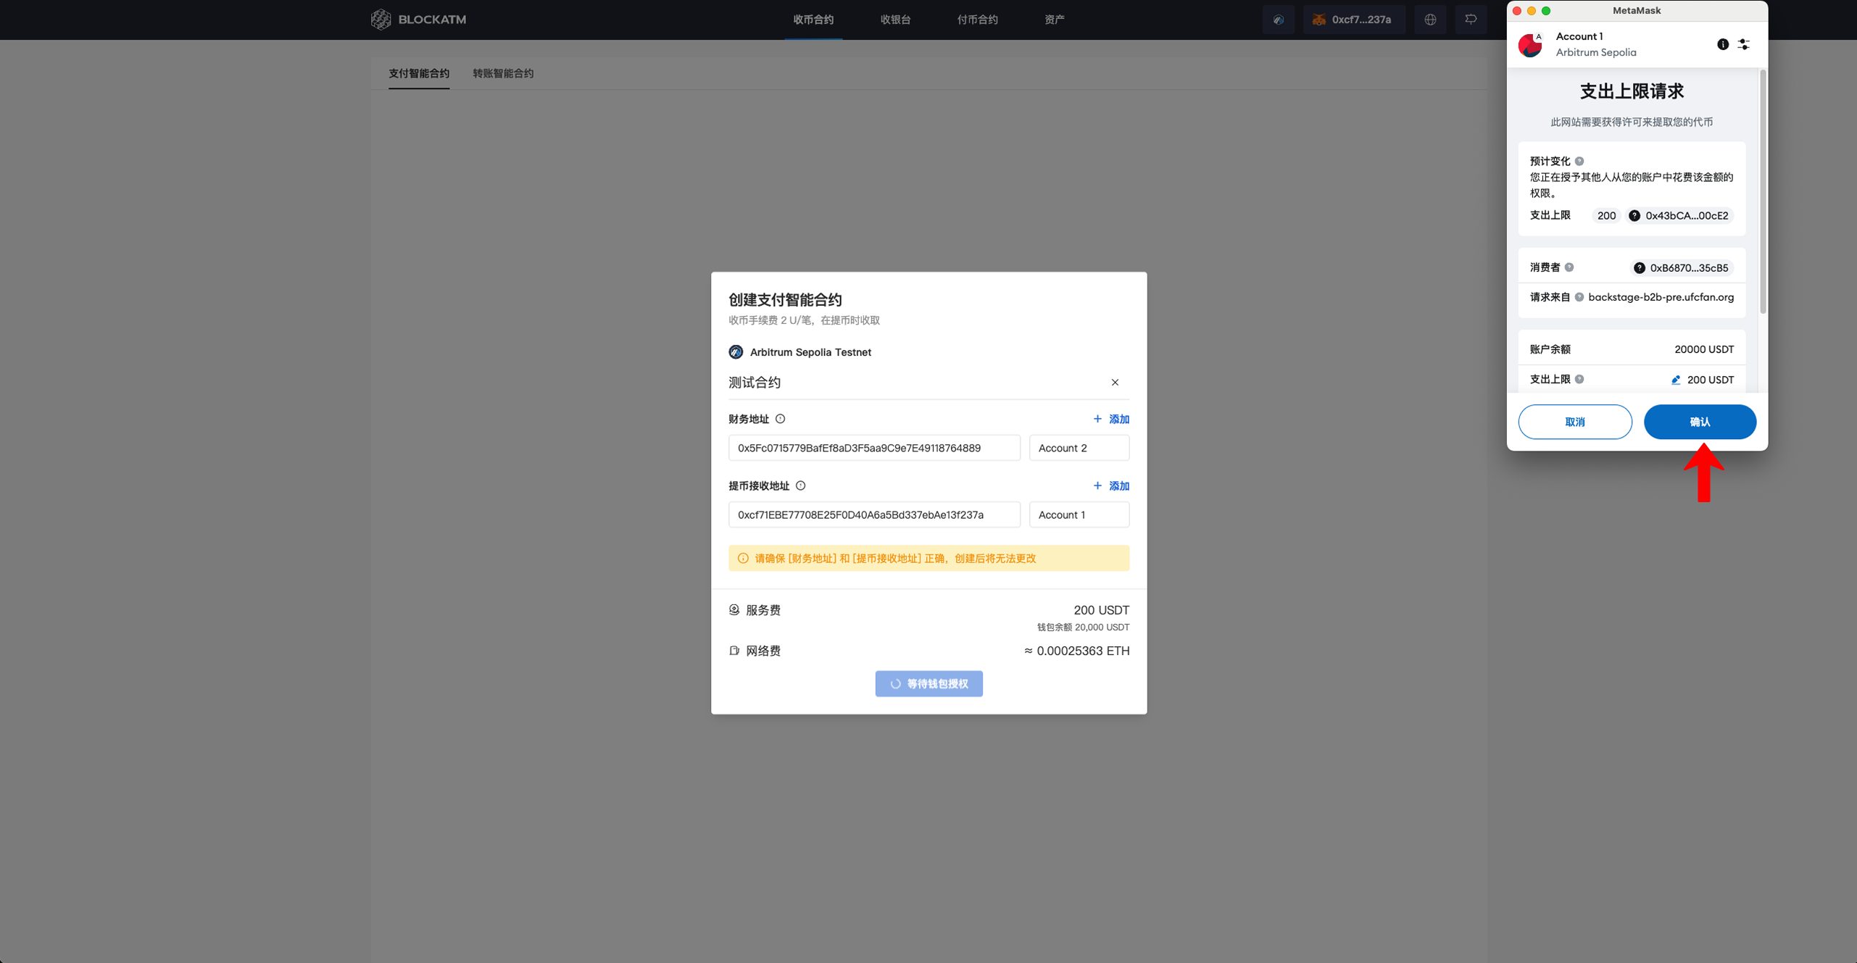Screen dimensions: 1857x963
Task: Click the info icon next to 财务地址
Action: click(x=780, y=419)
